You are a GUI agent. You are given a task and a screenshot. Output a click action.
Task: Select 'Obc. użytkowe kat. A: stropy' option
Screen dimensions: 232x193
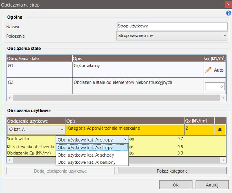(x=92, y=148)
